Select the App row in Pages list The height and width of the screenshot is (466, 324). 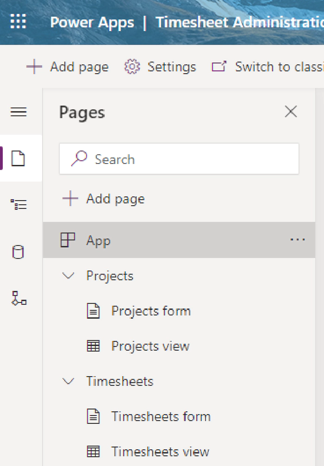tap(179, 240)
